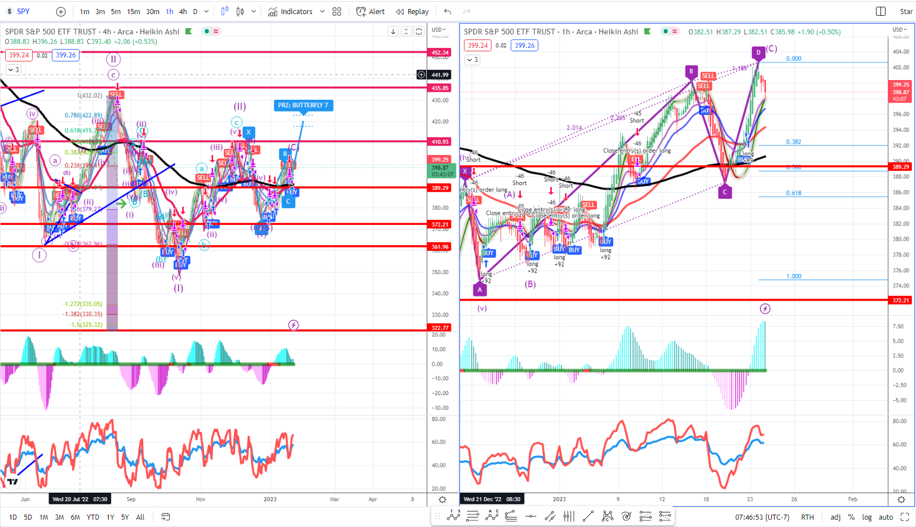
Task: Click the 372.21 price label on 1h axis
Action: 901,300
